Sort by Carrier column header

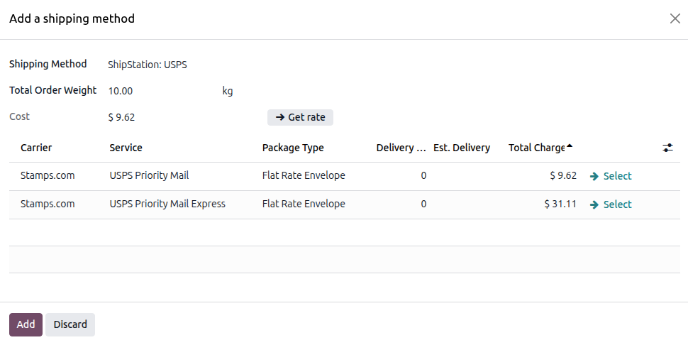click(36, 148)
